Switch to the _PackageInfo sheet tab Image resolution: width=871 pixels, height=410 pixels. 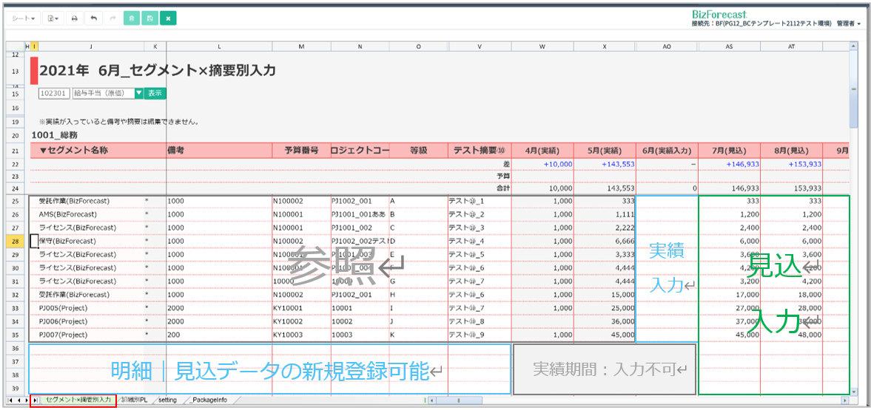tap(209, 400)
